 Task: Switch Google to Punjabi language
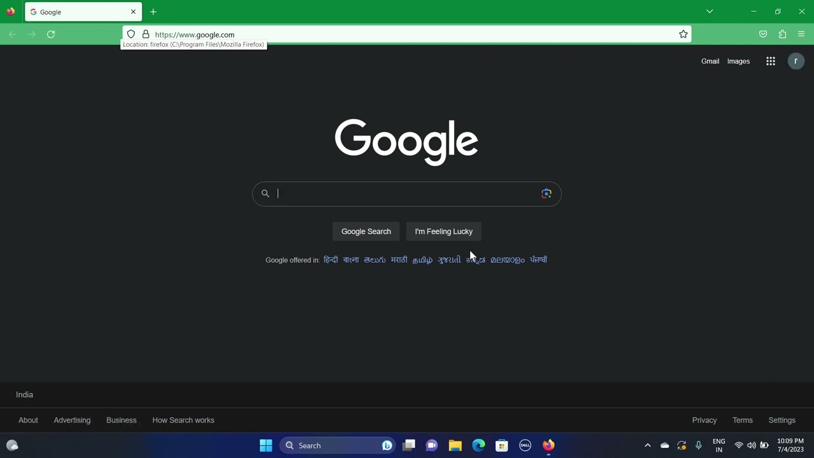click(539, 260)
